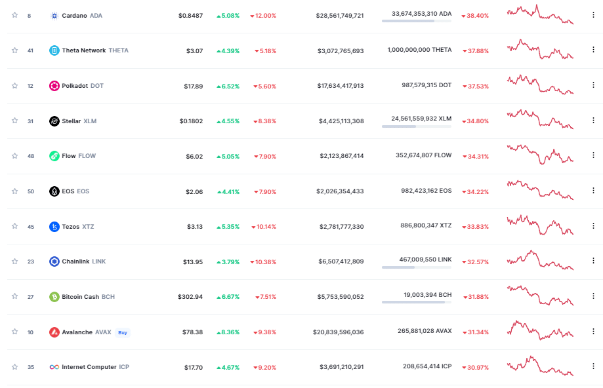
Task: Show the Chainlink row options menu
Action: 593,261
